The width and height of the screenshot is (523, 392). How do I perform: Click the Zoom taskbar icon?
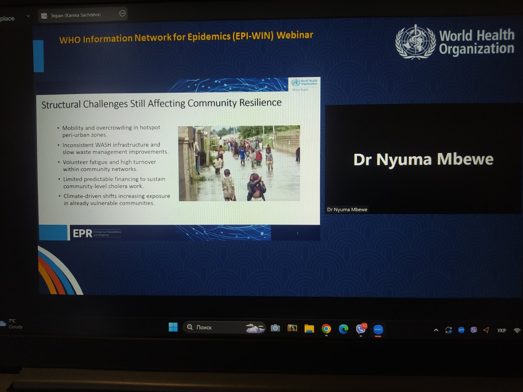point(378,330)
